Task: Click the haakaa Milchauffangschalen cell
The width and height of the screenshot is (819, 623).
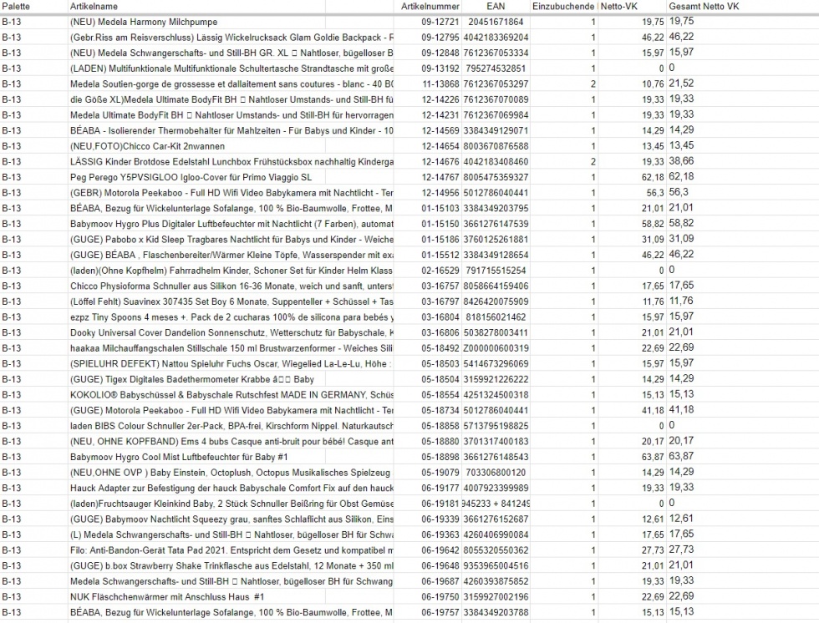Action: 231,348
